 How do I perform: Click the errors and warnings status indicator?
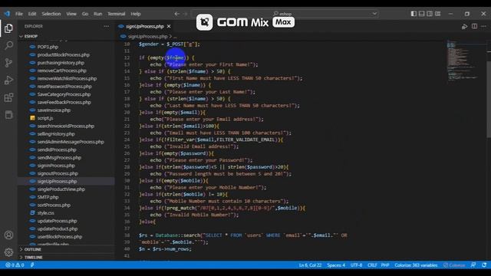[15, 265]
